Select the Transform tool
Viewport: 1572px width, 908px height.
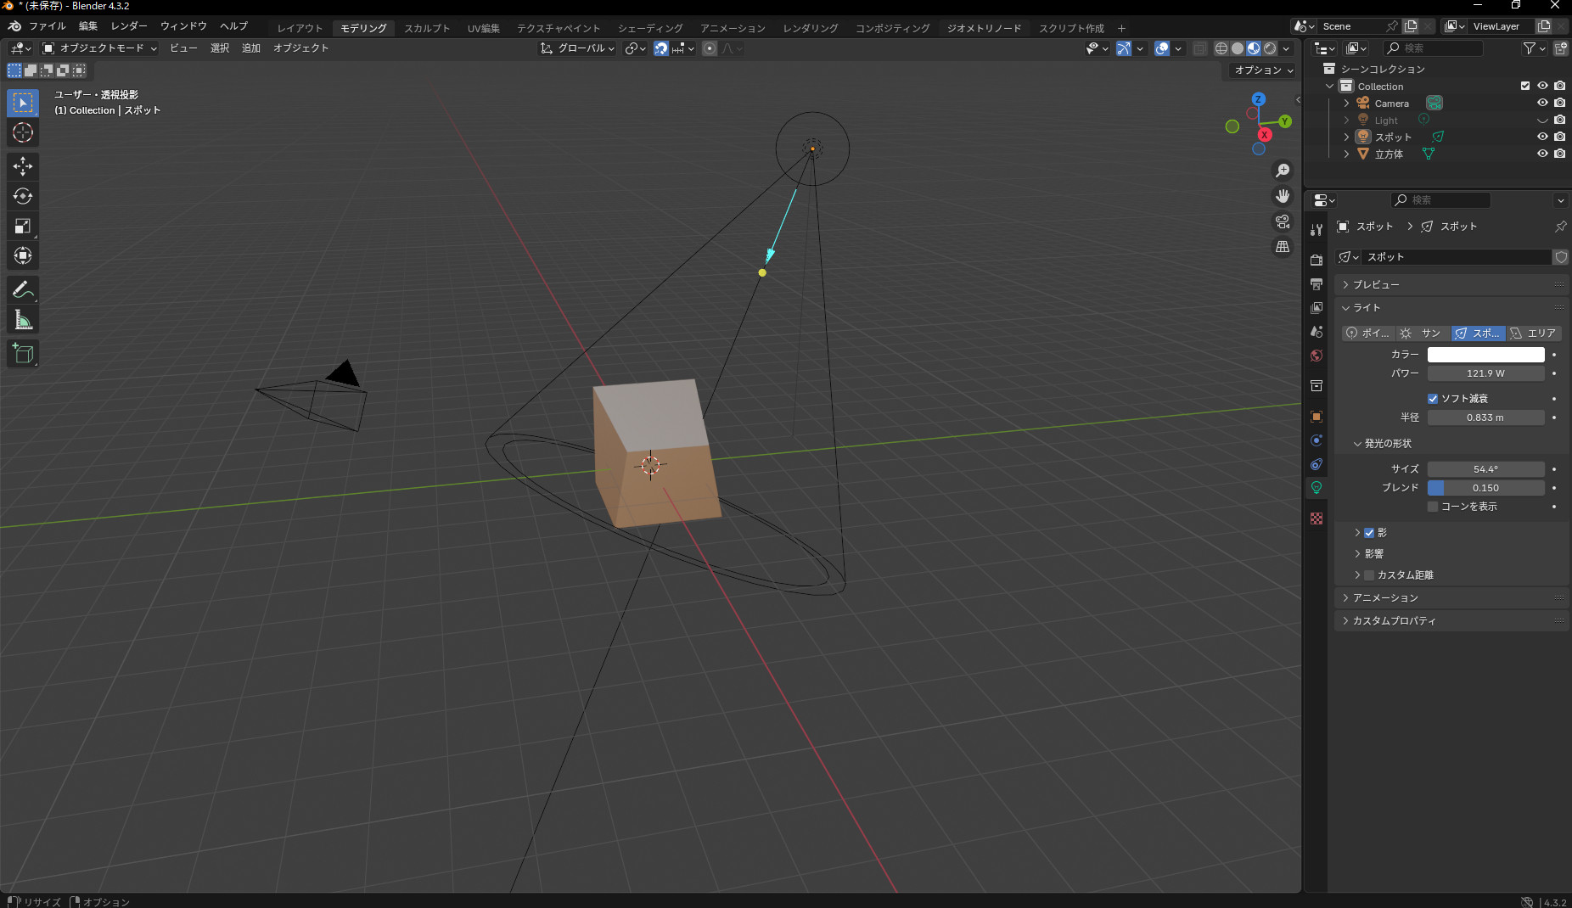click(23, 255)
